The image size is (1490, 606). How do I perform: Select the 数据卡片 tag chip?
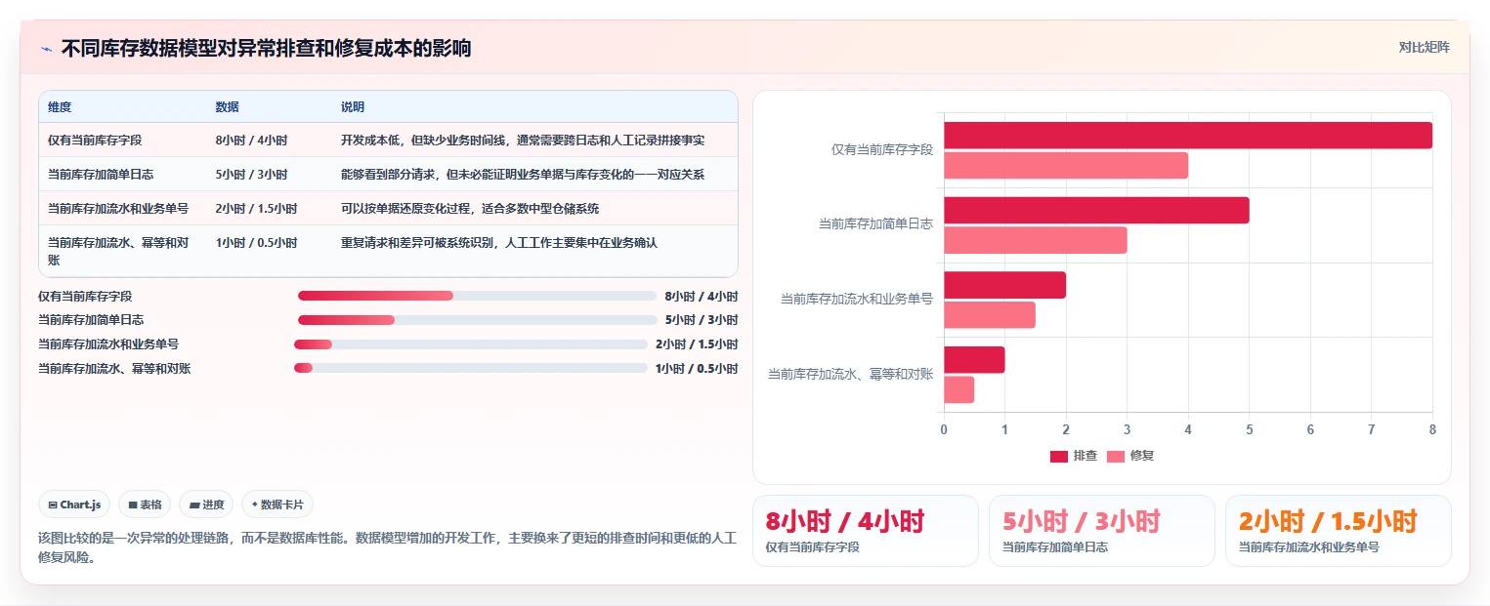click(x=277, y=505)
